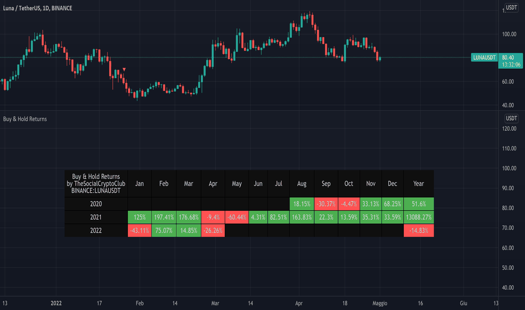Click the 68.25% December 2020 cell
This screenshot has width=525, height=310.
click(393, 204)
